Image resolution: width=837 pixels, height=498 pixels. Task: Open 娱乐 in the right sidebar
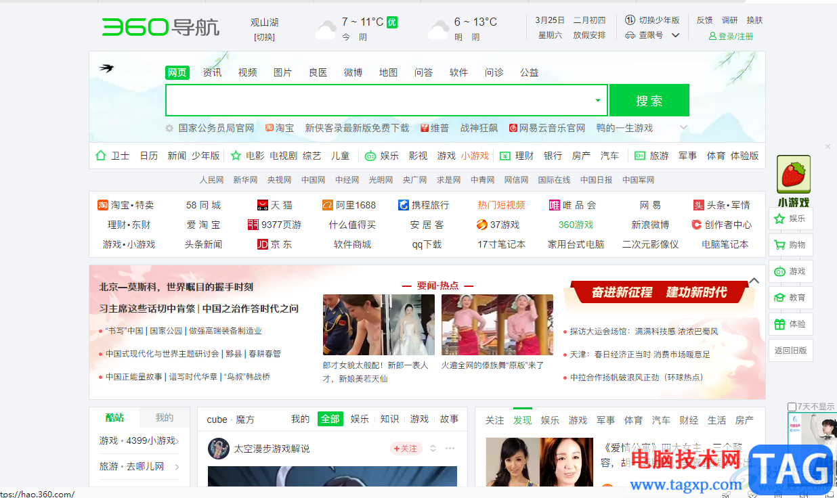tap(791, 219)
